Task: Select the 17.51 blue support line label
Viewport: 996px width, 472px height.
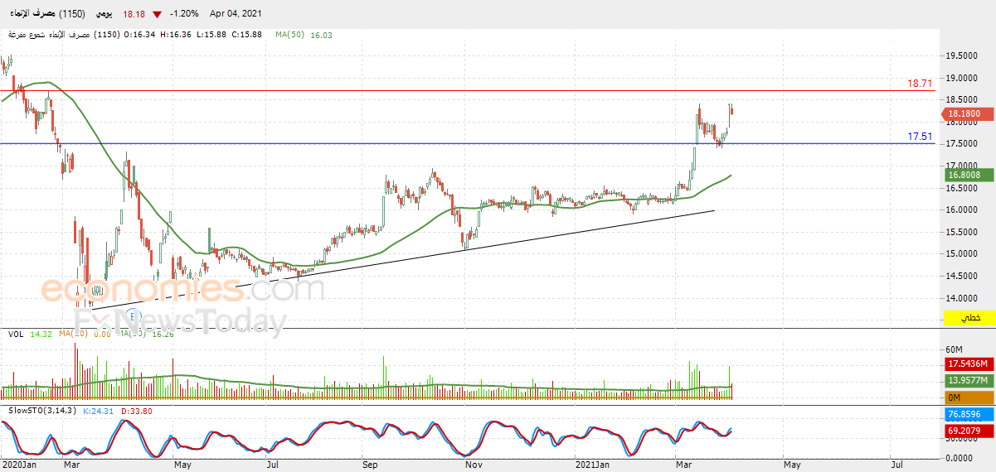Action: coord(920,137)
